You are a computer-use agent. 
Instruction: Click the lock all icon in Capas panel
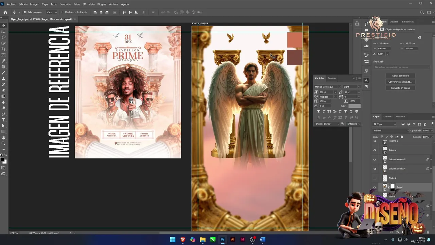pos(402,137)
